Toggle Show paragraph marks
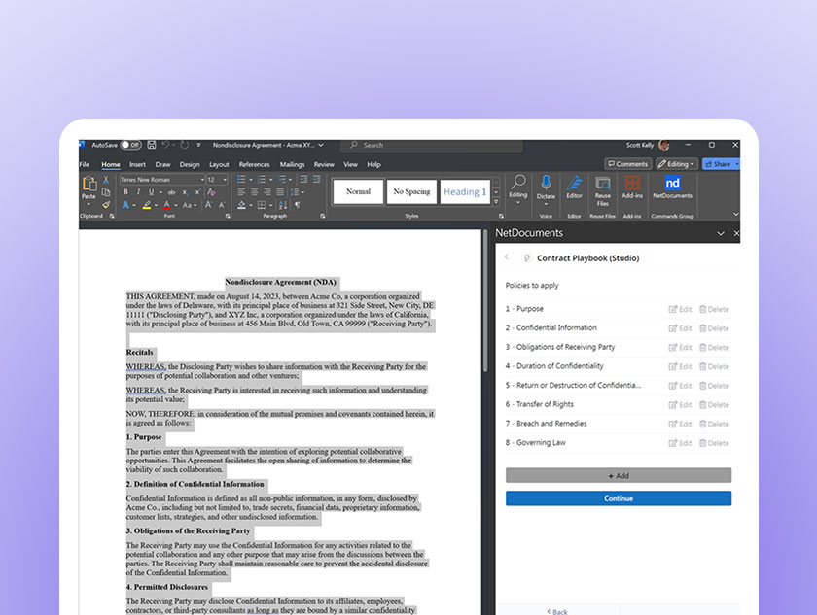This screenshot has width=817, height=615. click(x=297, y=205)
